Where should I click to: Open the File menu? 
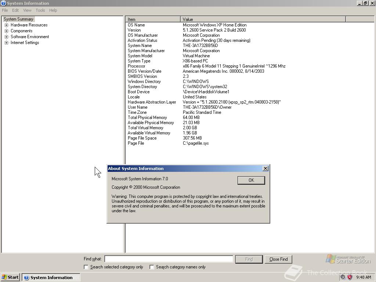5,10
